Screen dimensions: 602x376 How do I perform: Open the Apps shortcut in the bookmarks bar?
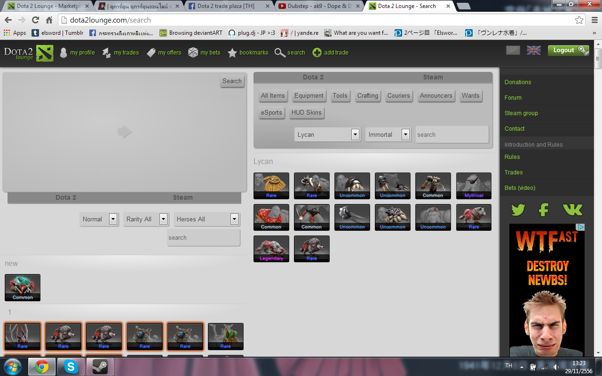click(x=15, y=33)
